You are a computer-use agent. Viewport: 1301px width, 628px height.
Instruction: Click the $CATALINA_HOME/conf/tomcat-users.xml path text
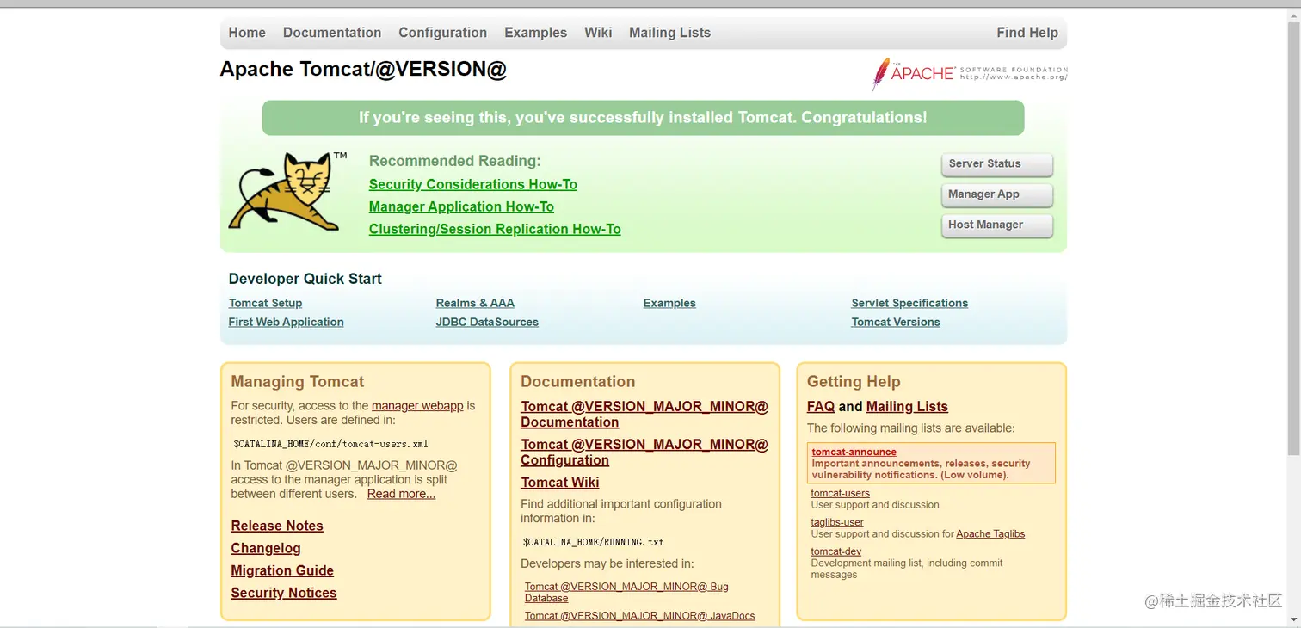330,444
